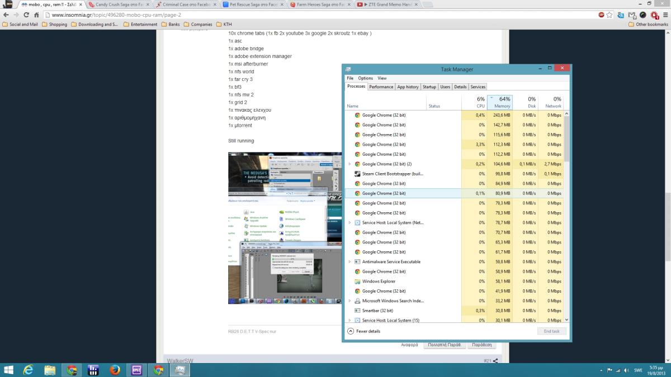
Task: Sort processes by the Network column
Action: click(551, 102)
